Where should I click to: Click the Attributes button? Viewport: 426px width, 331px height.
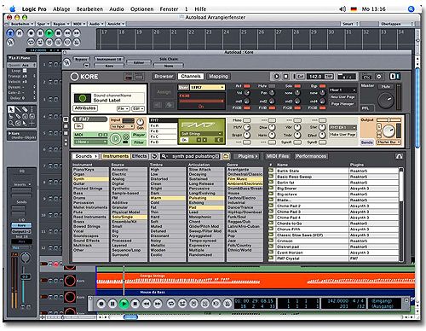click(x=85, y=108)
